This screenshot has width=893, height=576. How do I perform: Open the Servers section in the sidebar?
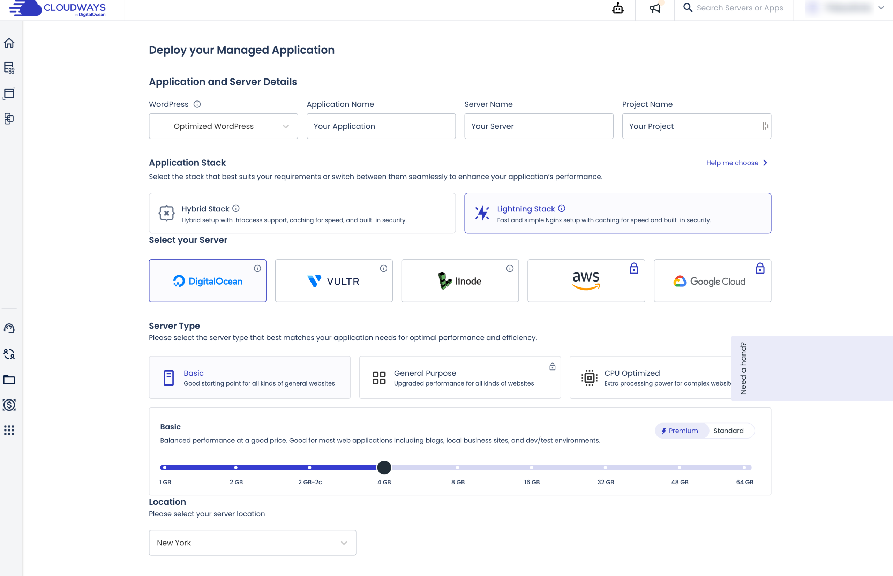9,68
